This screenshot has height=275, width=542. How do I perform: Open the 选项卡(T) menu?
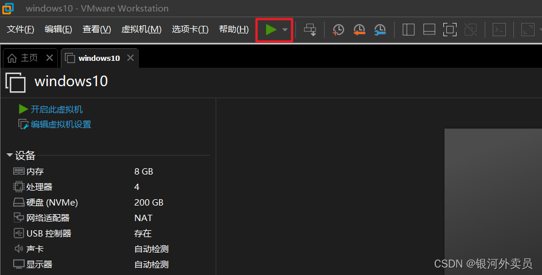190,29
